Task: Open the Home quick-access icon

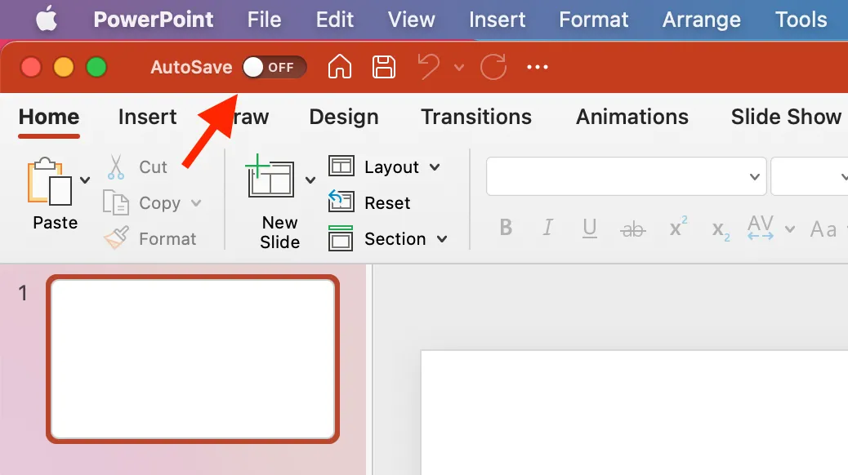Action: tap(339, 67)
